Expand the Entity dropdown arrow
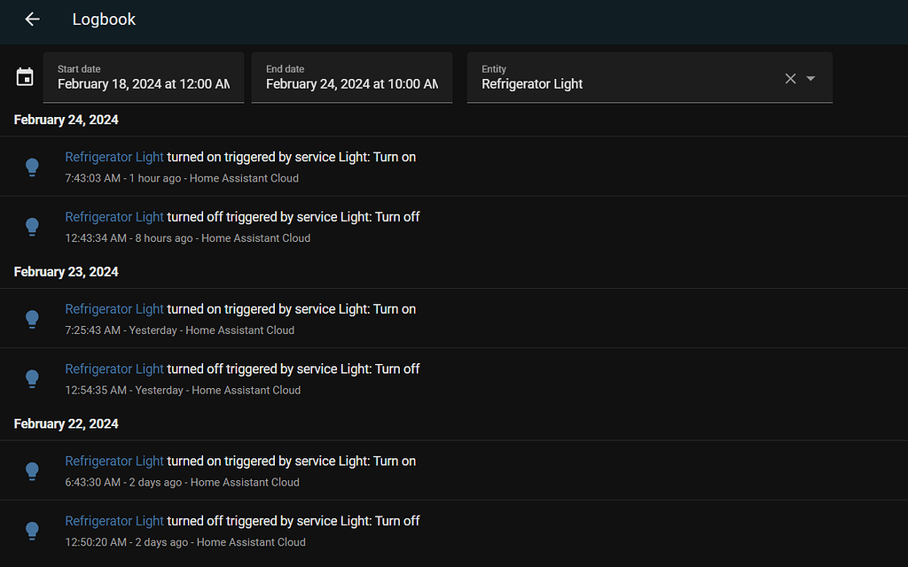The image size is (908, 567). point(810,78)
